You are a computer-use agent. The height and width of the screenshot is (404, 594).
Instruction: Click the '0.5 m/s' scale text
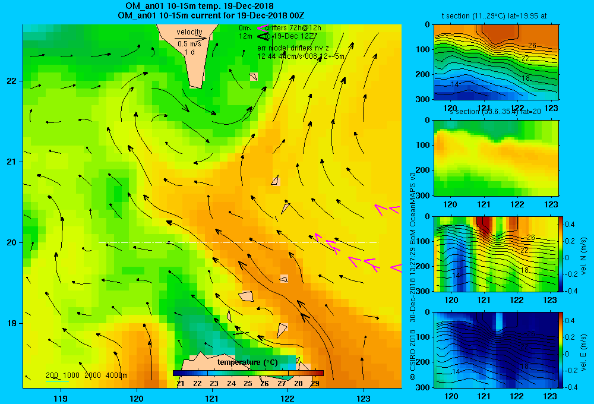tap(189, 44)
